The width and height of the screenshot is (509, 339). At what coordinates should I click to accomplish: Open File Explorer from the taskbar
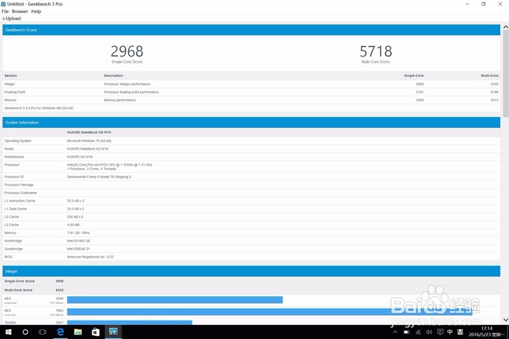pos(78,332)
